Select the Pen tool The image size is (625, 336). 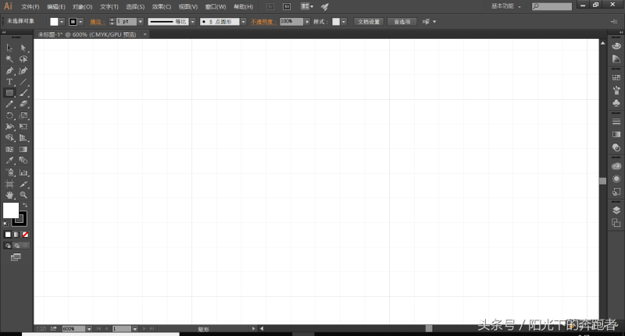[9, 71]
